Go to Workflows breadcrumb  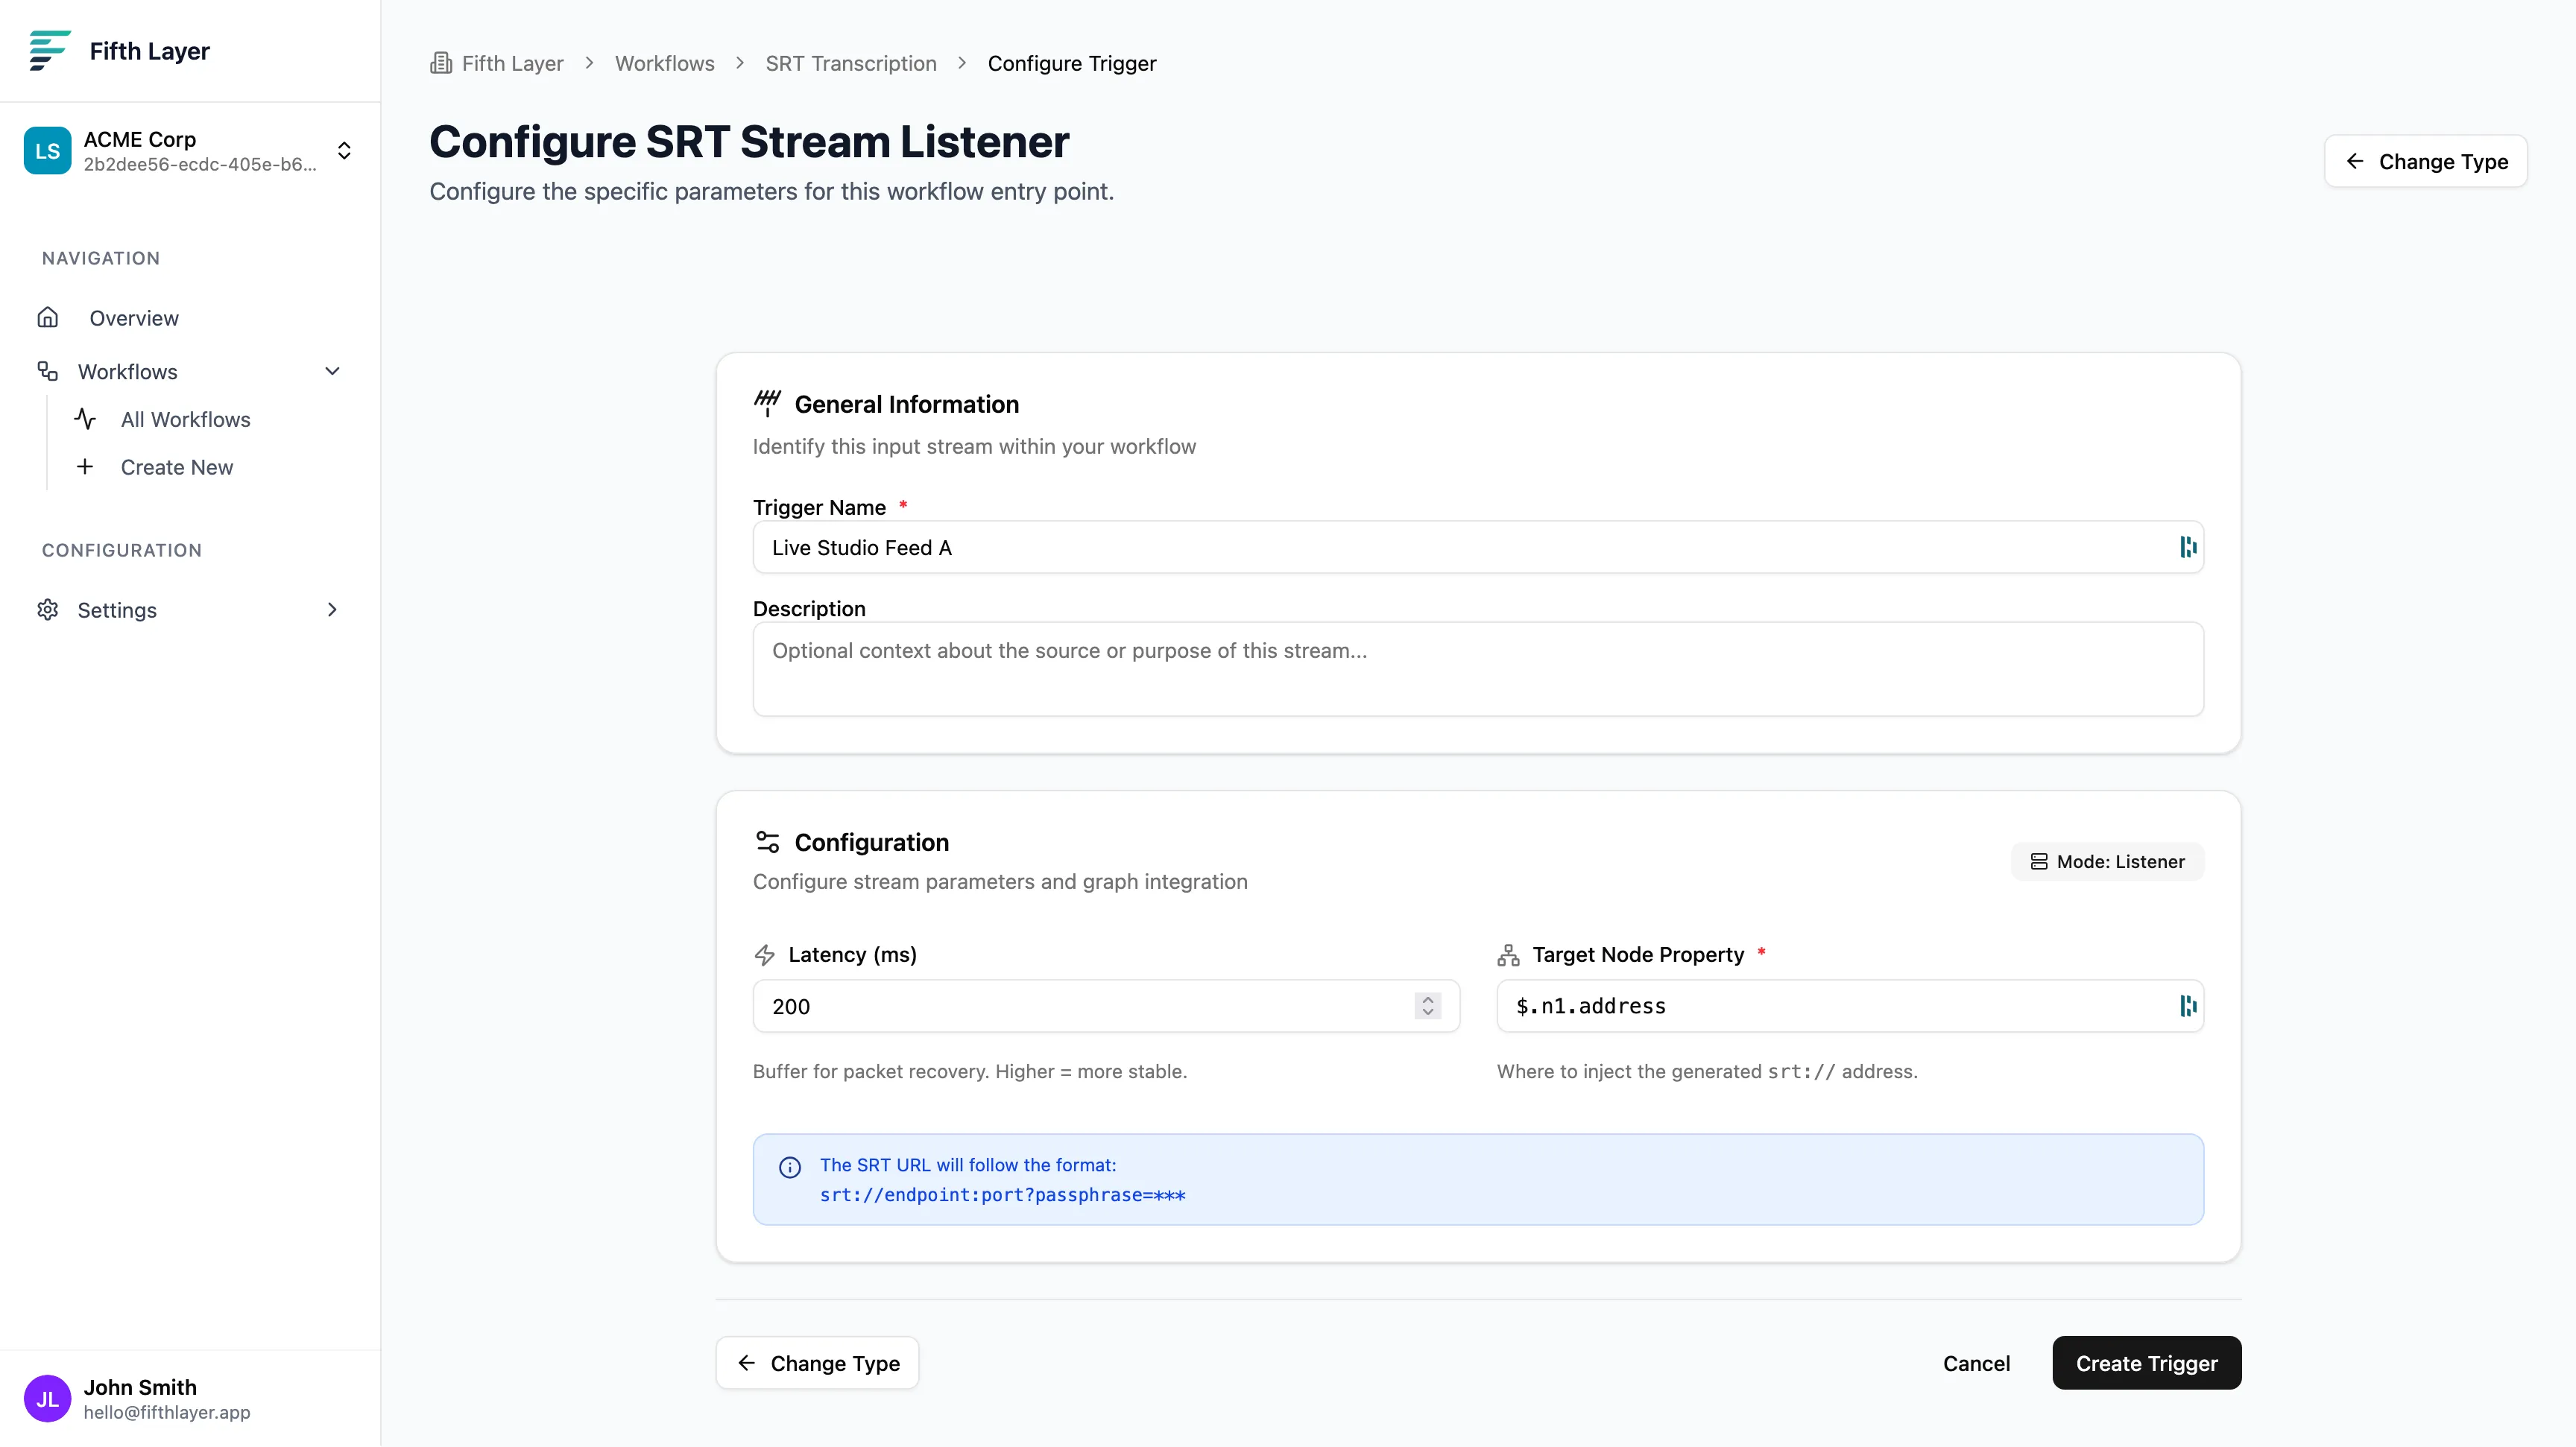click(x=664, y=63)
